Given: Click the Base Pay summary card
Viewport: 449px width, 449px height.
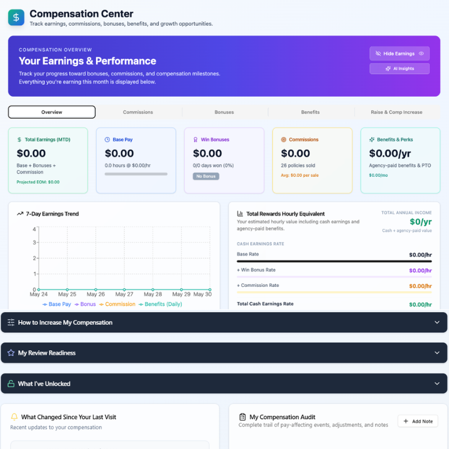Looking at the screenshot, I should (136, 161).
